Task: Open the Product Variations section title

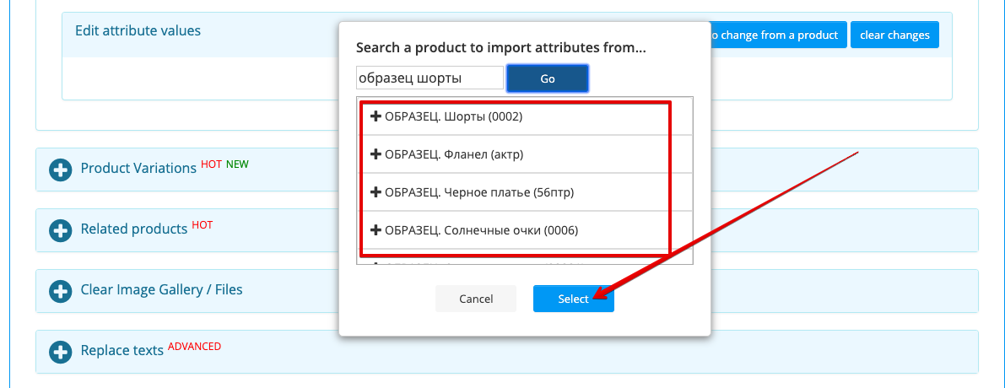Action: click(138, 169)
